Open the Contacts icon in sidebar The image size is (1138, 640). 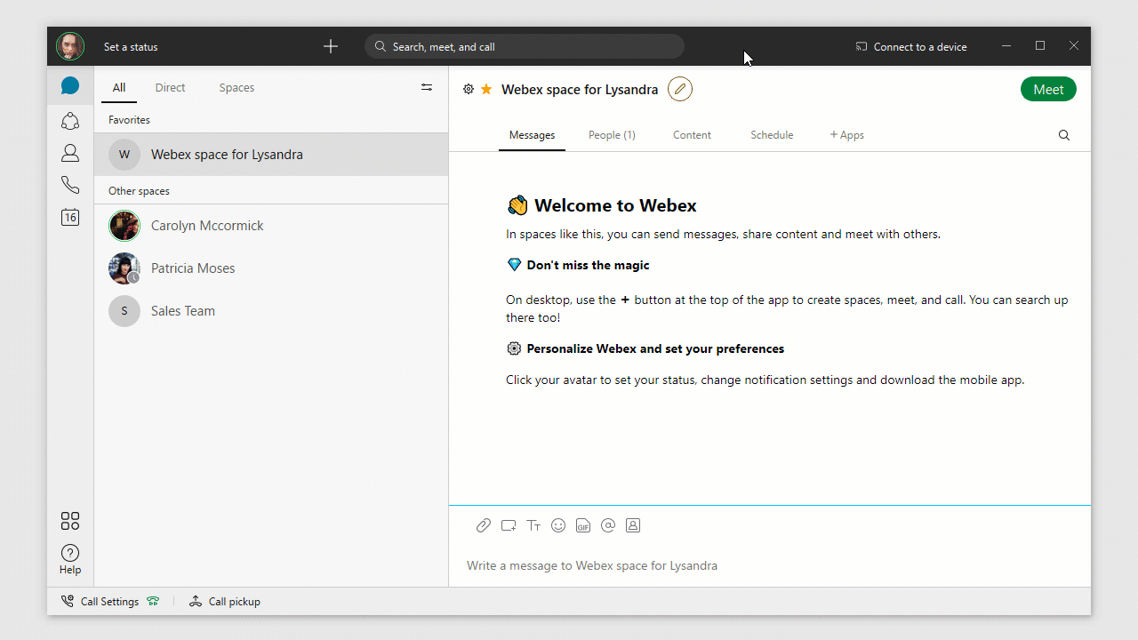70,153
